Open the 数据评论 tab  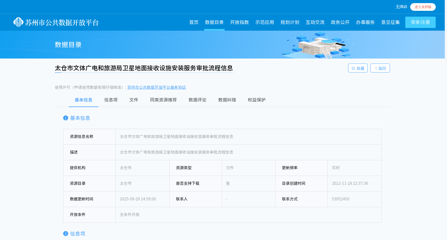tap(198, 100)
